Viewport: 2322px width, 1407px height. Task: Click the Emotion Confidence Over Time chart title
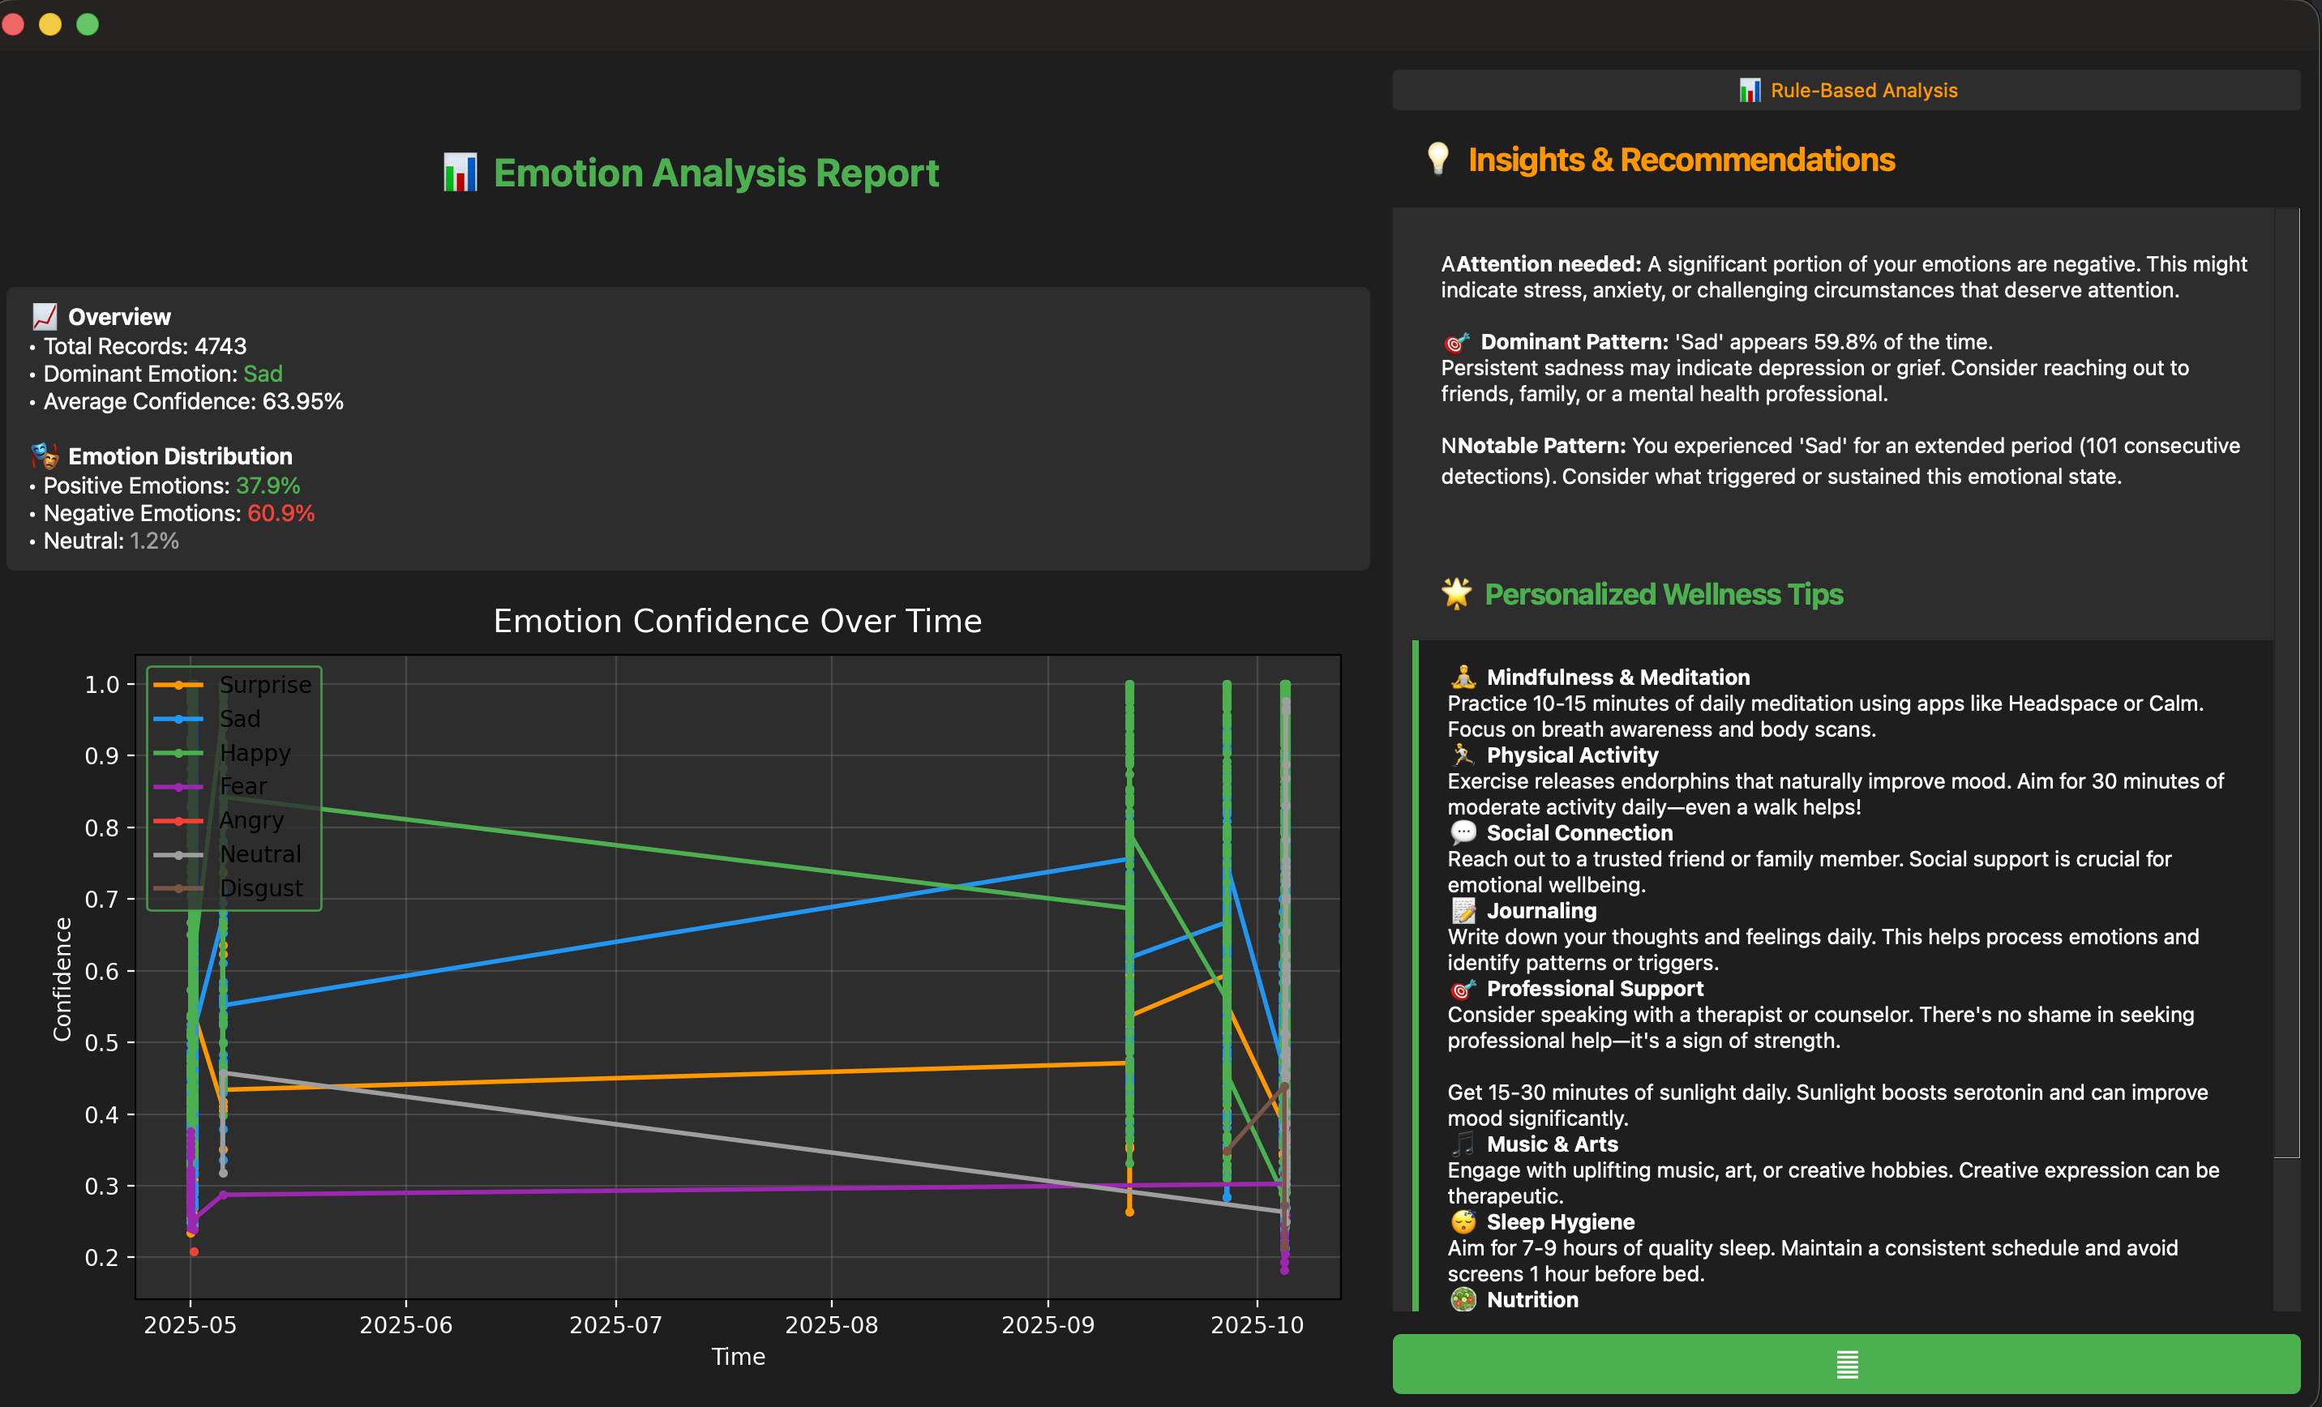pyautogui.click(x=737, y=621)
